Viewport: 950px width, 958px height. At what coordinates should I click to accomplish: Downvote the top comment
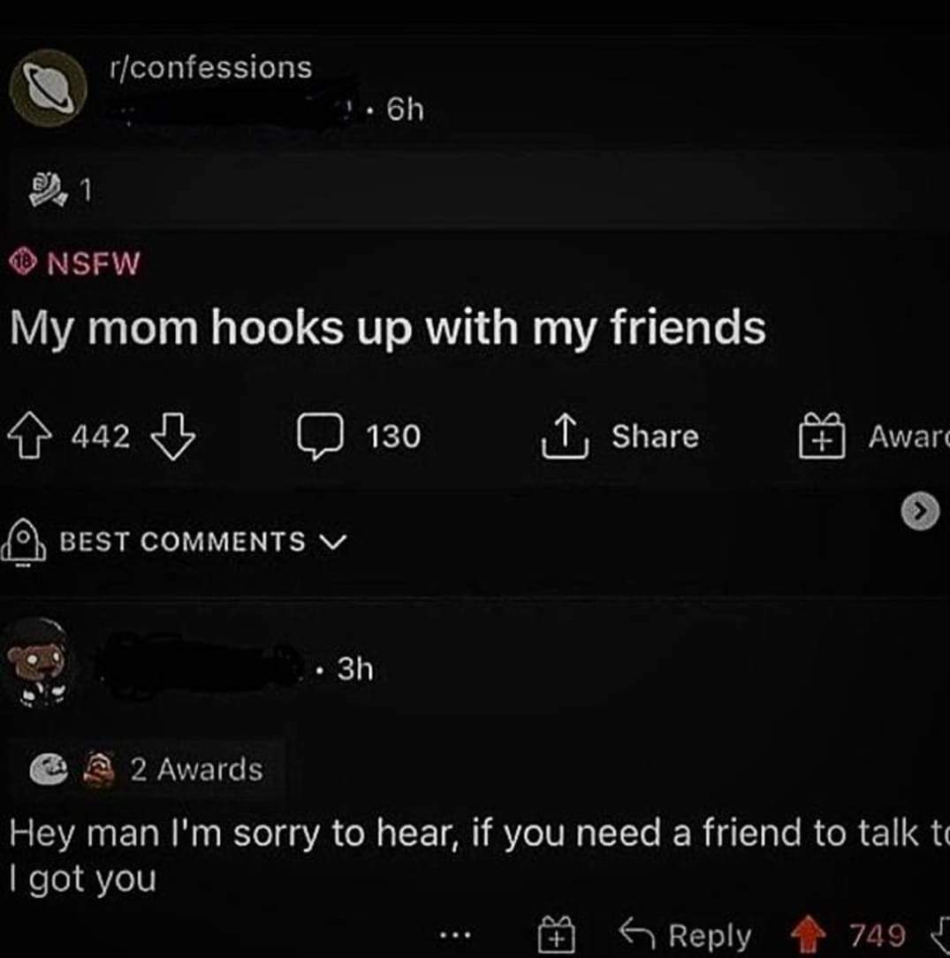[x=940, y=933]
